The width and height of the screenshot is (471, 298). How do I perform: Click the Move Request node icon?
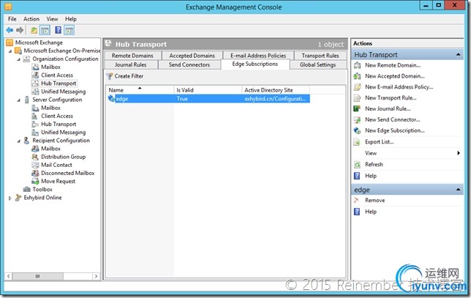point(35,182)
